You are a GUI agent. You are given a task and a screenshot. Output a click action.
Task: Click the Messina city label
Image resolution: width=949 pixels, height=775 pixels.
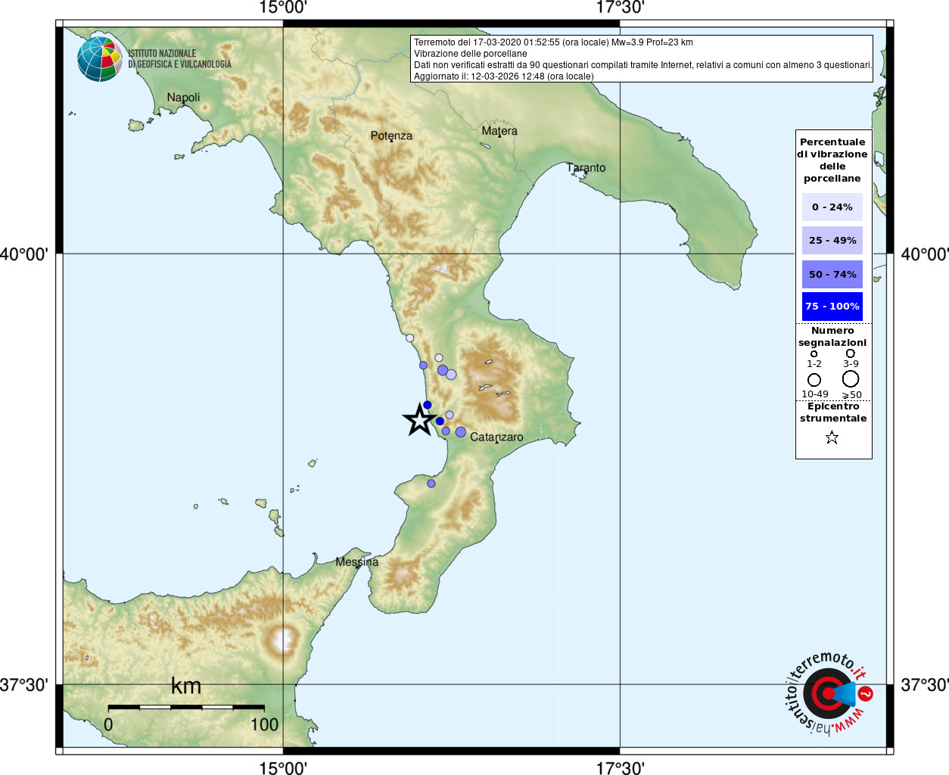(357, 562)
